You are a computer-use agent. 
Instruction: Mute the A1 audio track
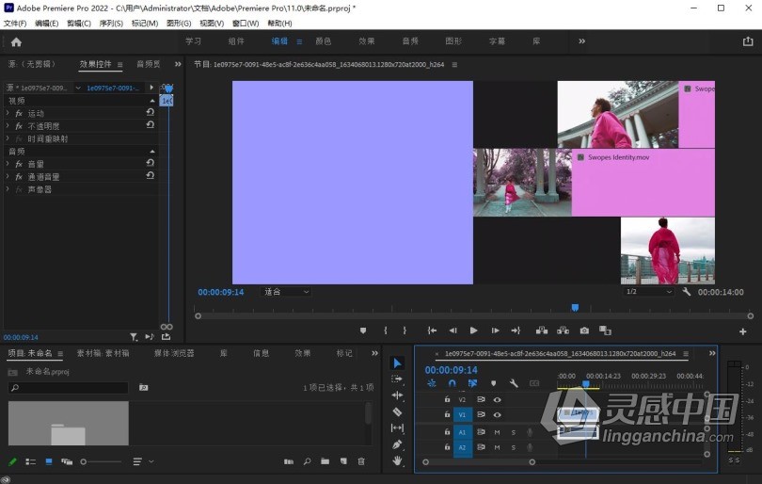[497, 432]
